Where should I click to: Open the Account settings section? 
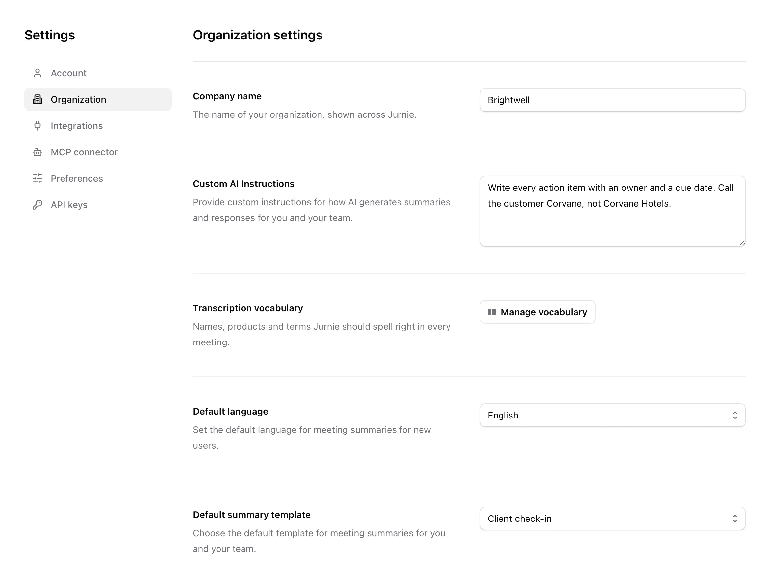[x=98, y=73]
